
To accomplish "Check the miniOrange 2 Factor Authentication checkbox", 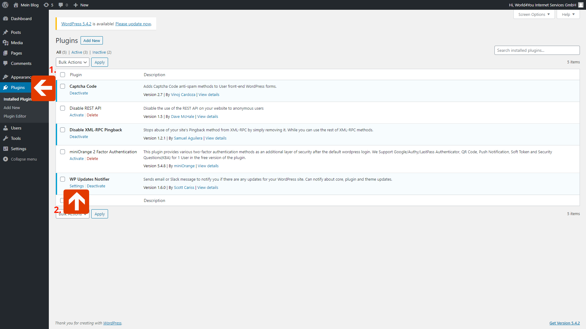I will coord(63,152).
